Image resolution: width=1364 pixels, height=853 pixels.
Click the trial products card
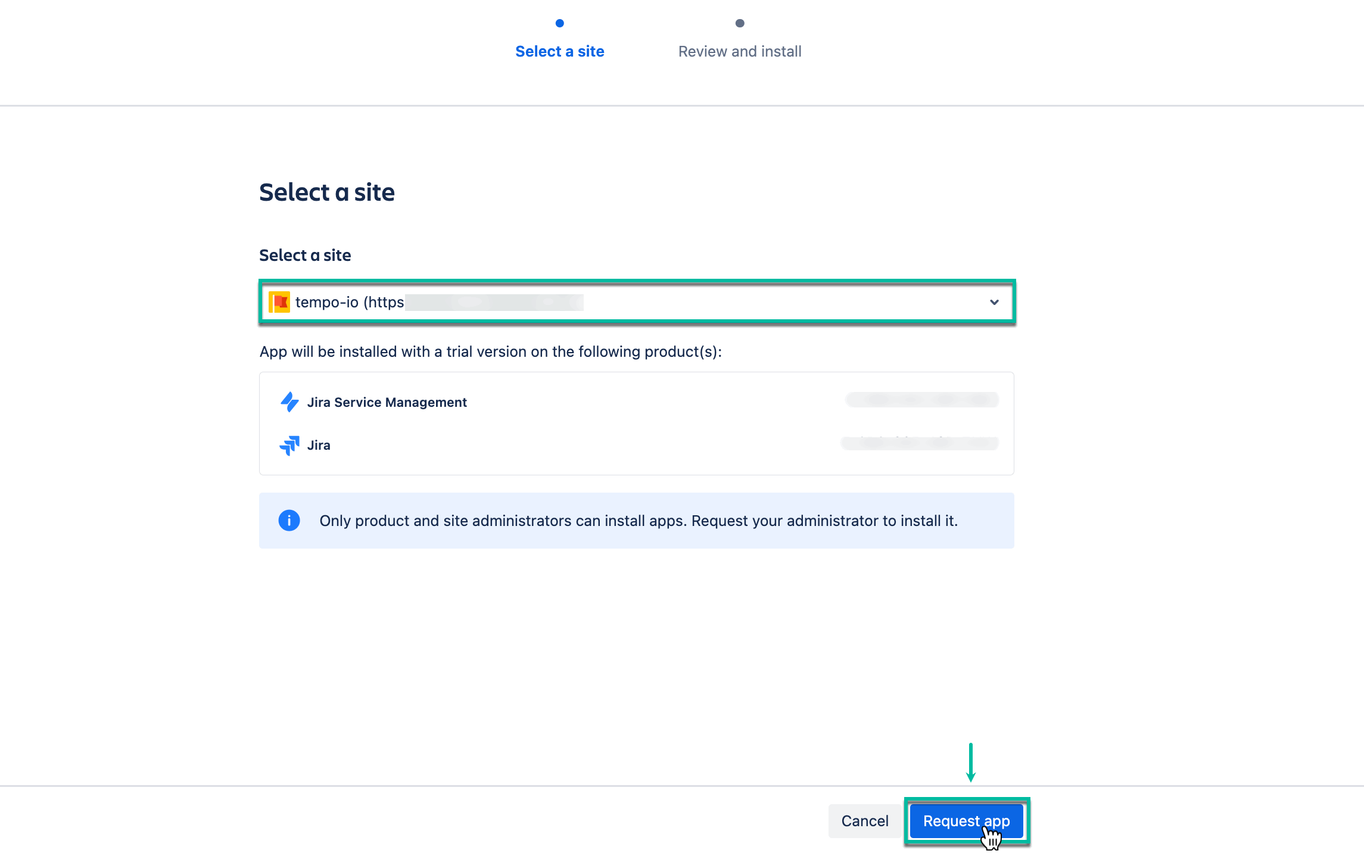click(x=636, y=424)
